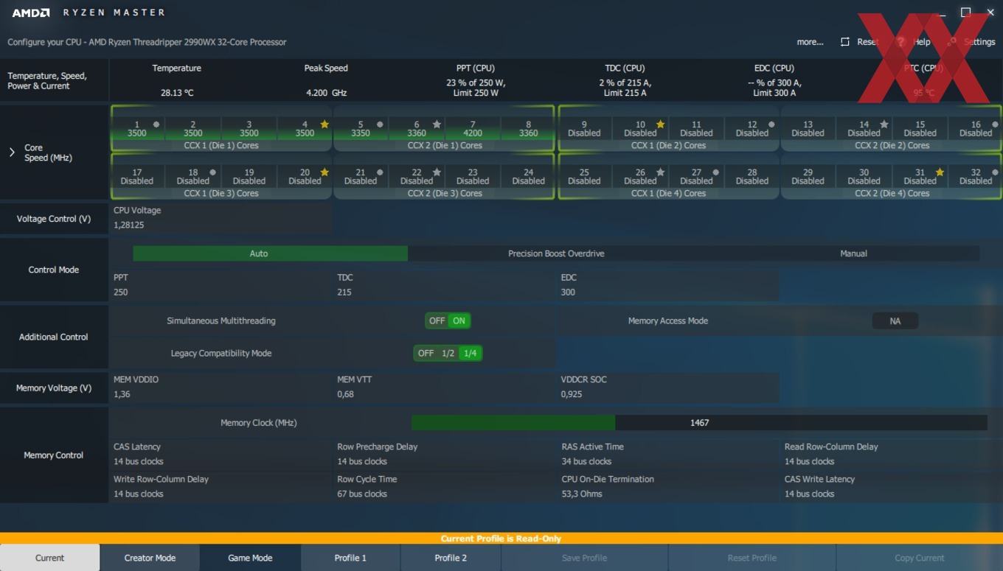The height and width of the screenshot is (571, 1003).
Task: Expand the Core Speed section chevron
Action: pos(12,153)
